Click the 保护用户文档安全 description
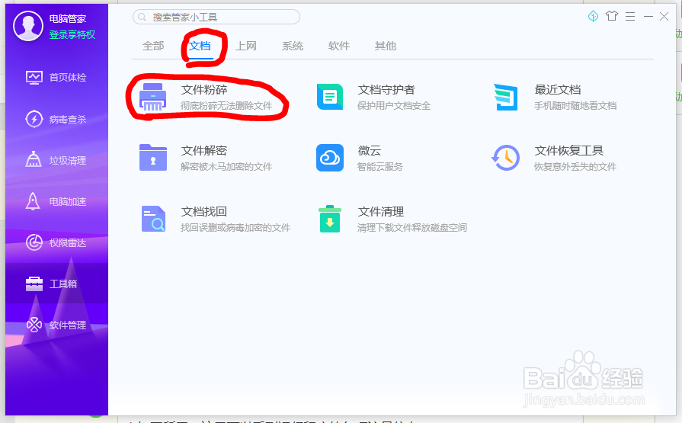This screenshot has height=423, width=682. 394,106
